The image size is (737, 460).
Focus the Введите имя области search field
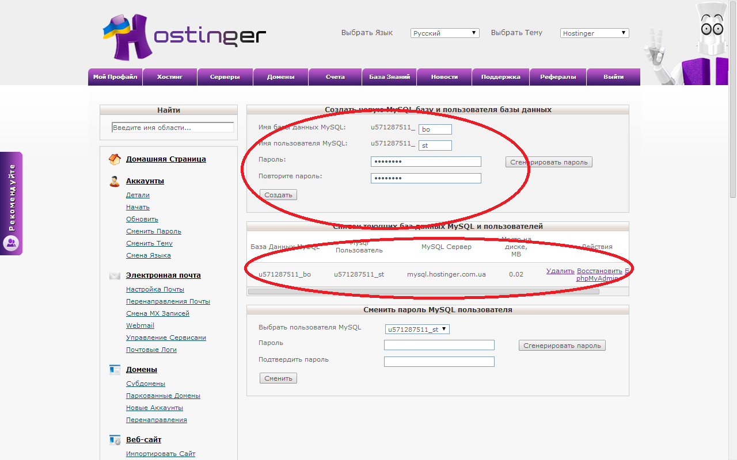coord(173,128)
